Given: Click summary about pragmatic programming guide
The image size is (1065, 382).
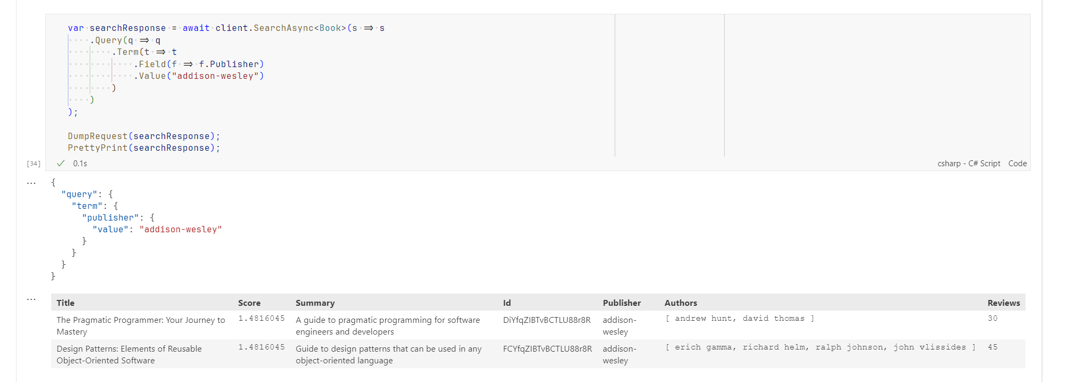Looking at the screenshot, I should pos(388,326).
